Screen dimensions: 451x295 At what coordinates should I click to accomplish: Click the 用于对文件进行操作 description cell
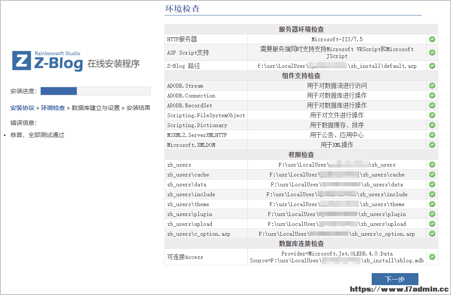(337, 115)
